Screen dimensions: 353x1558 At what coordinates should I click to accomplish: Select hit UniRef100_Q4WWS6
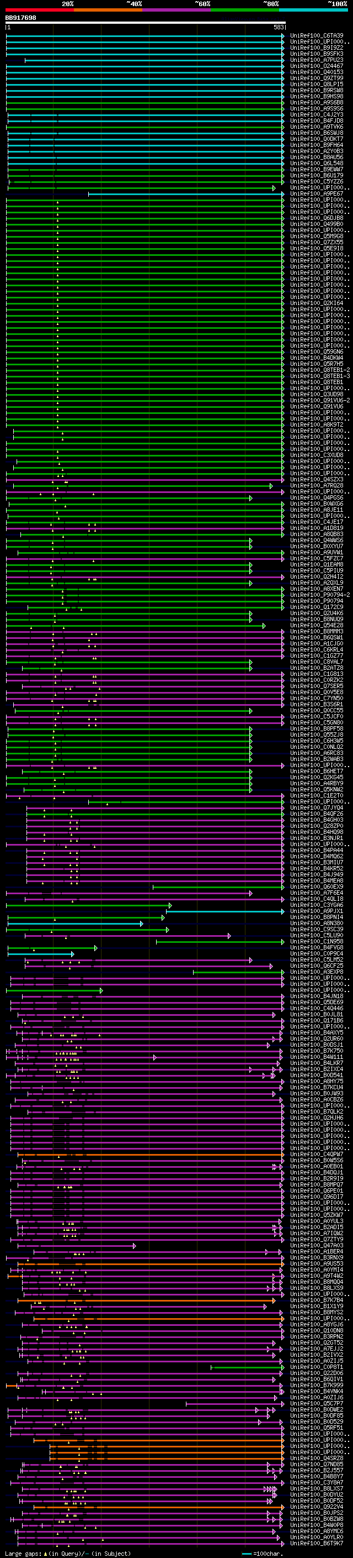point(317,540)
